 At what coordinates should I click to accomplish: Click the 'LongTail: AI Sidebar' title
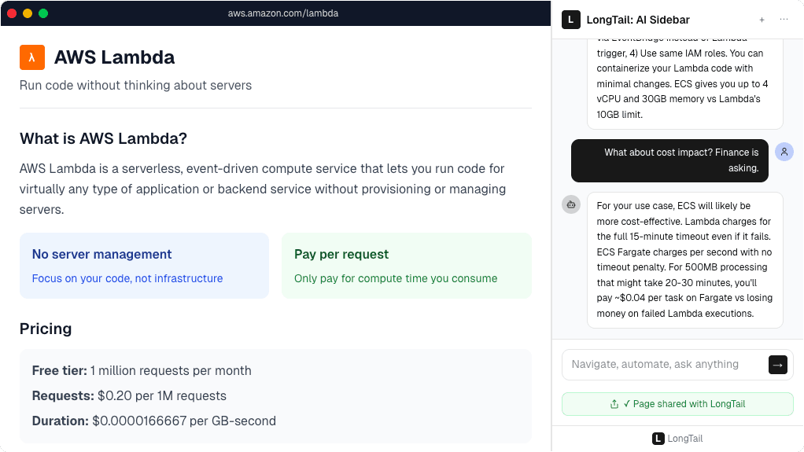click(638, 20)
